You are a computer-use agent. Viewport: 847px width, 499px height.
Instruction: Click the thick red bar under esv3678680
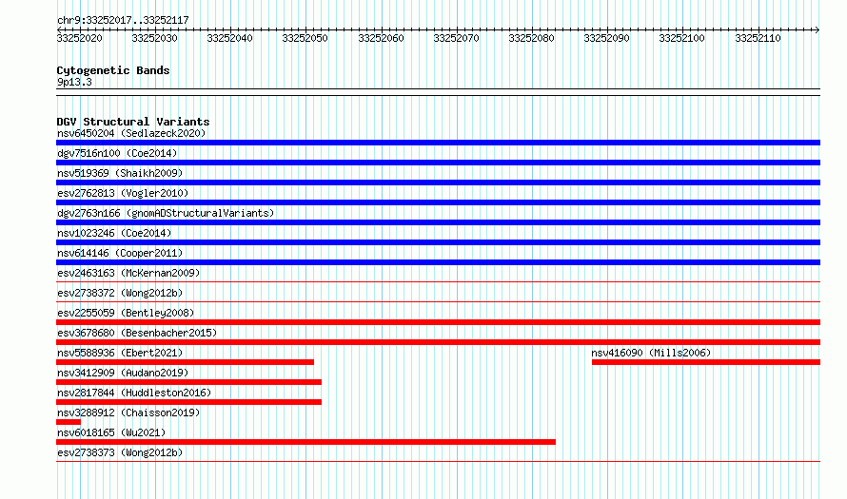pos(438,342)
